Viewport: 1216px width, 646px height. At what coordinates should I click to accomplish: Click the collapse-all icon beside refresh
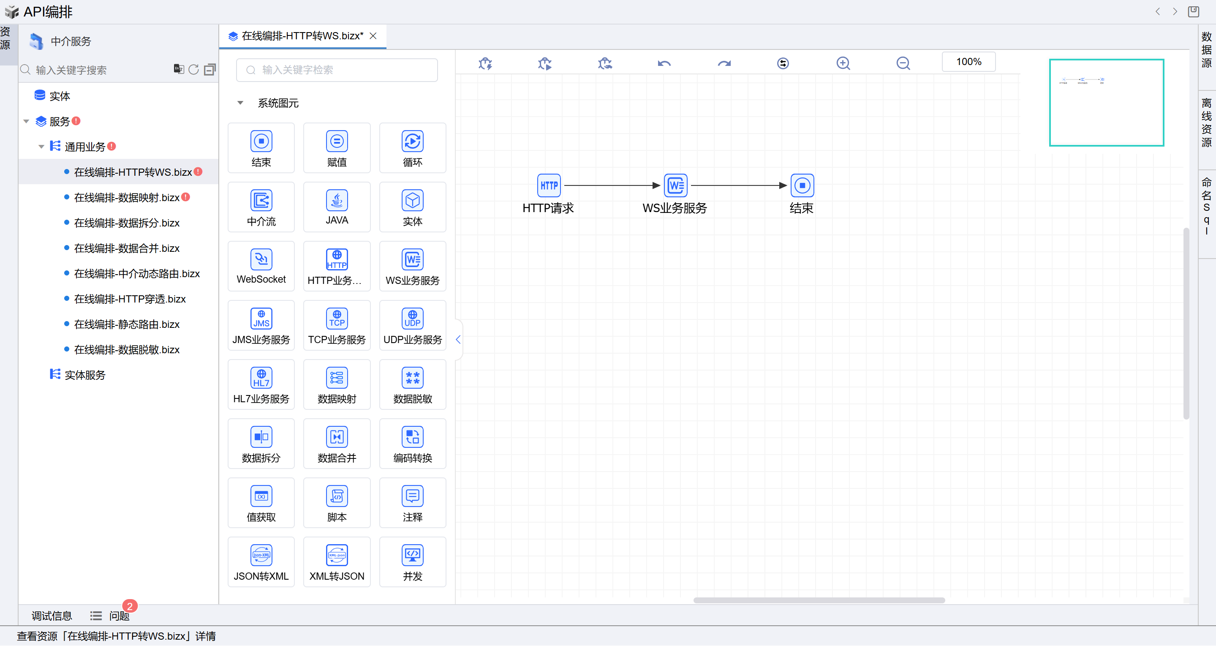(209, 70)
